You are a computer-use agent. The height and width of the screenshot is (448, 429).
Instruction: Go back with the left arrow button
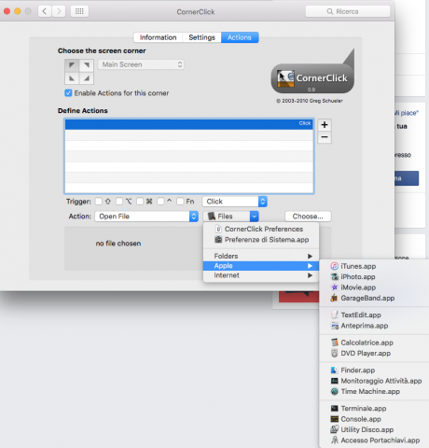click(x=45, y=11)
